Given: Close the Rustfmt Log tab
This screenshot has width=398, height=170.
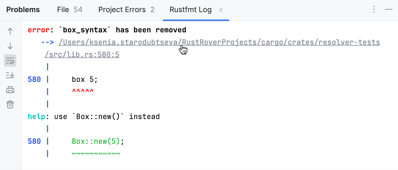Looking at the screenshot, I should click(x=221, y=9).
